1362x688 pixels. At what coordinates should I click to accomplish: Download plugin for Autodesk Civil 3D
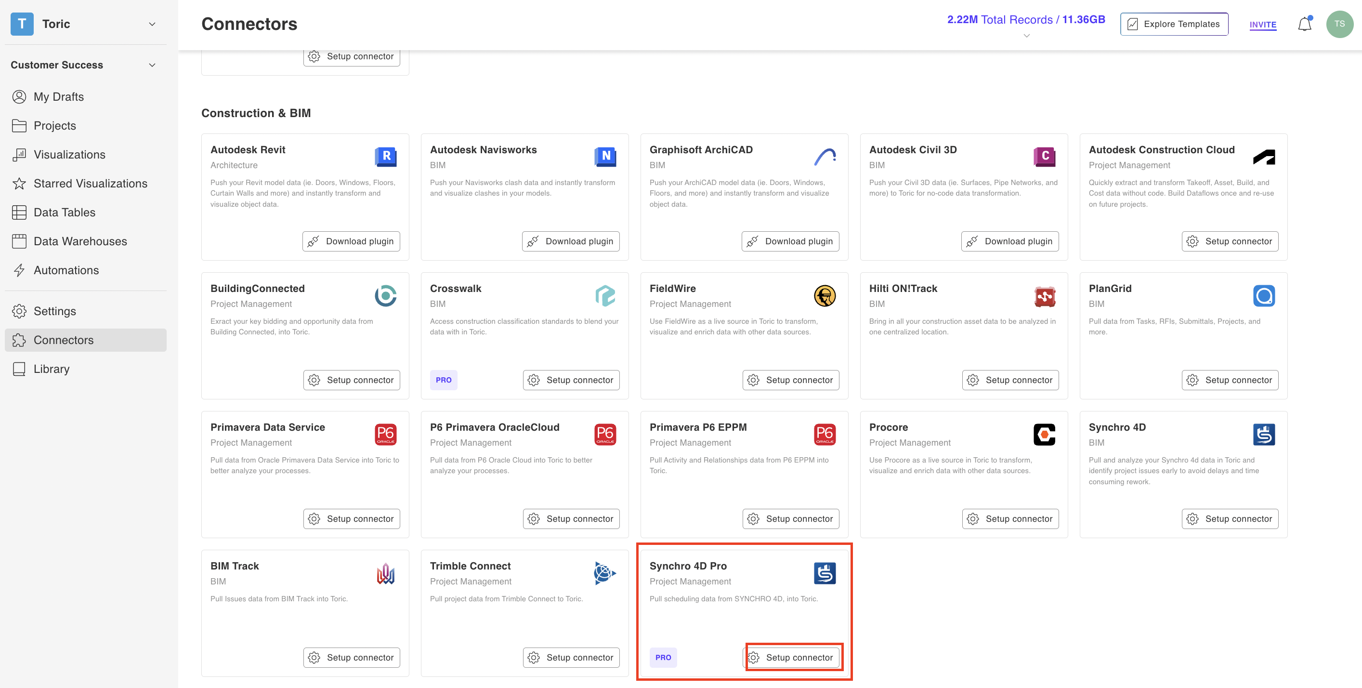pos(1010,241)
